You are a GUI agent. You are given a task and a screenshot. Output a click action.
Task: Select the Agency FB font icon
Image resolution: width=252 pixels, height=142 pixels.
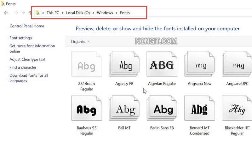coord(124,64)
